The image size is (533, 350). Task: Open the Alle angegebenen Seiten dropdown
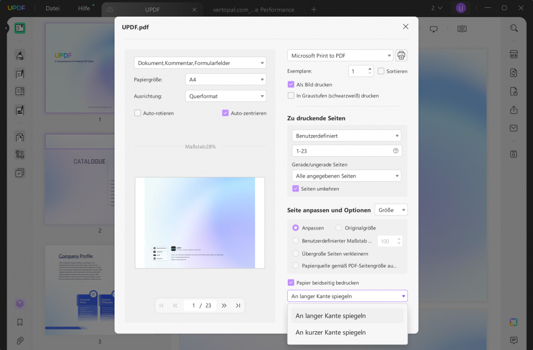tap(346, 176)
